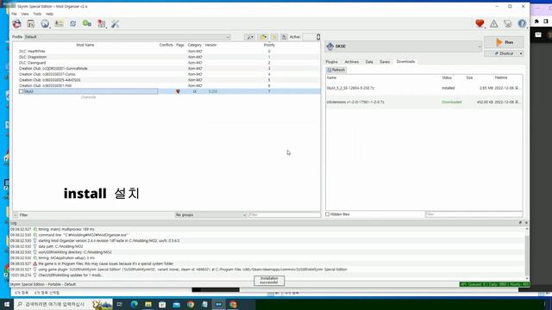Click the update check icon beside warnings
552x310 pixels.
[508, 23]
